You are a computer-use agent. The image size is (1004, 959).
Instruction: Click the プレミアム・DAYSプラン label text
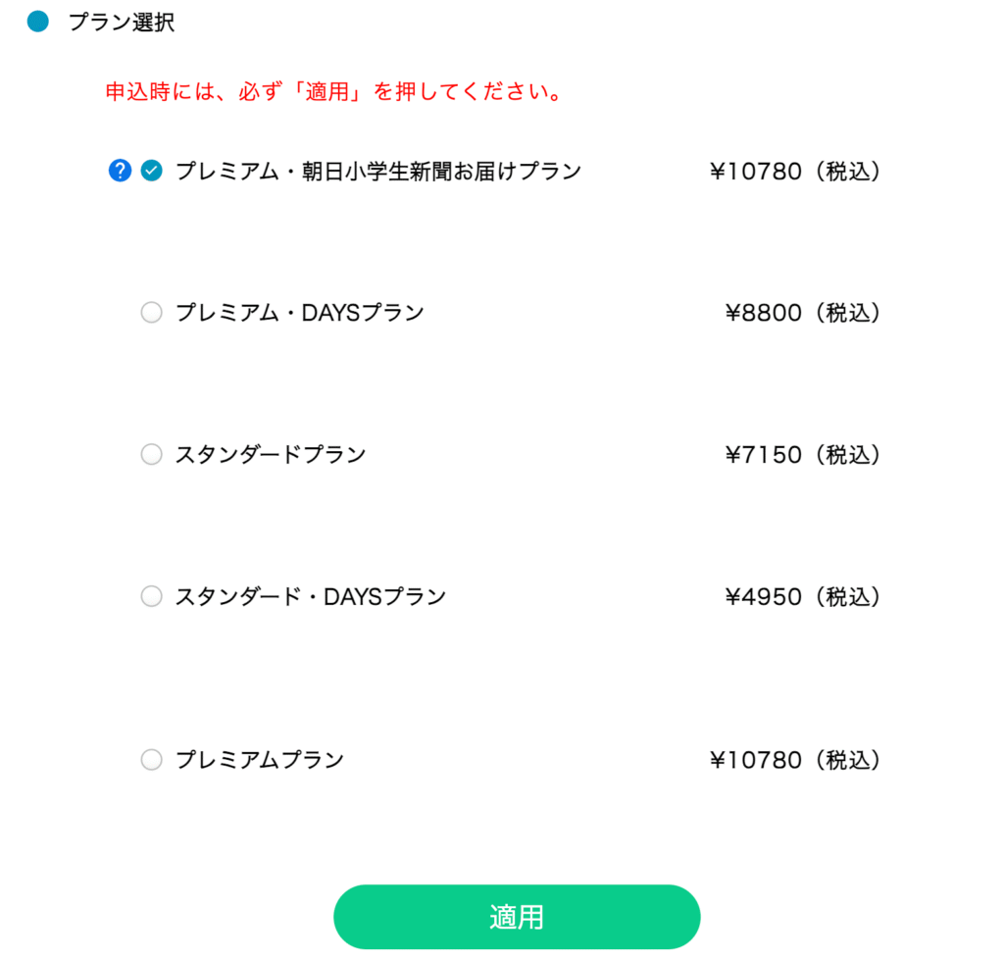(299, 313)
